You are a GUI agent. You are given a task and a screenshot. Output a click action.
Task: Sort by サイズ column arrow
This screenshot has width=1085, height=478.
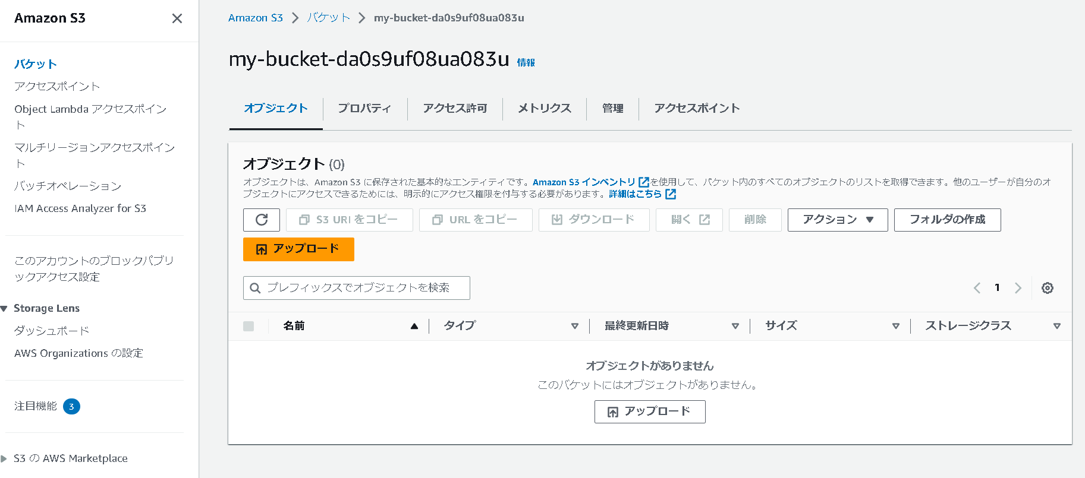(x=896, y=326)
